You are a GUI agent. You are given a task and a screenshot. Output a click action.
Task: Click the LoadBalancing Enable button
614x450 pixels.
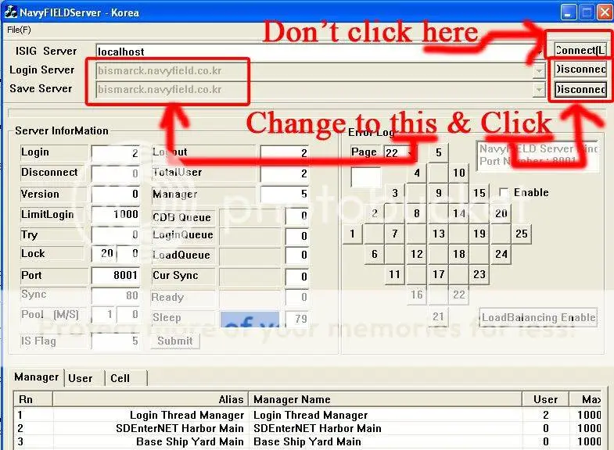point(538,317)
